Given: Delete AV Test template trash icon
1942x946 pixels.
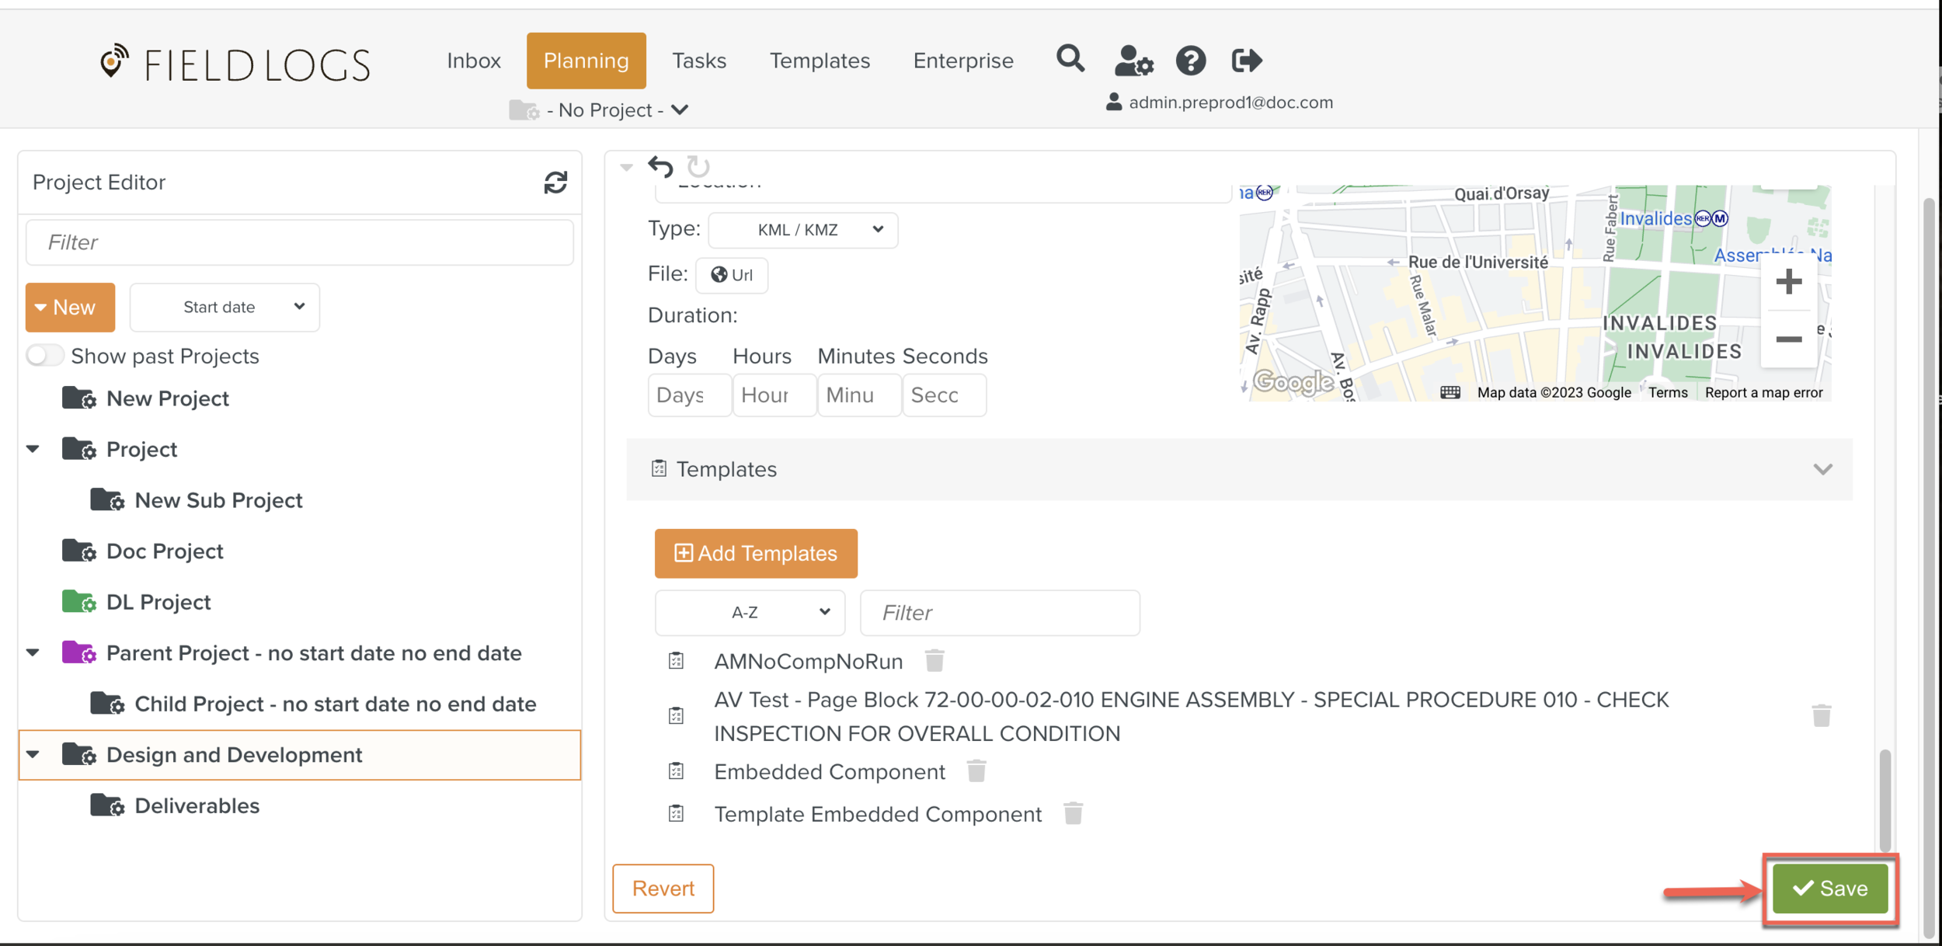Looking at the screenshot, I should pos(1821,715).
